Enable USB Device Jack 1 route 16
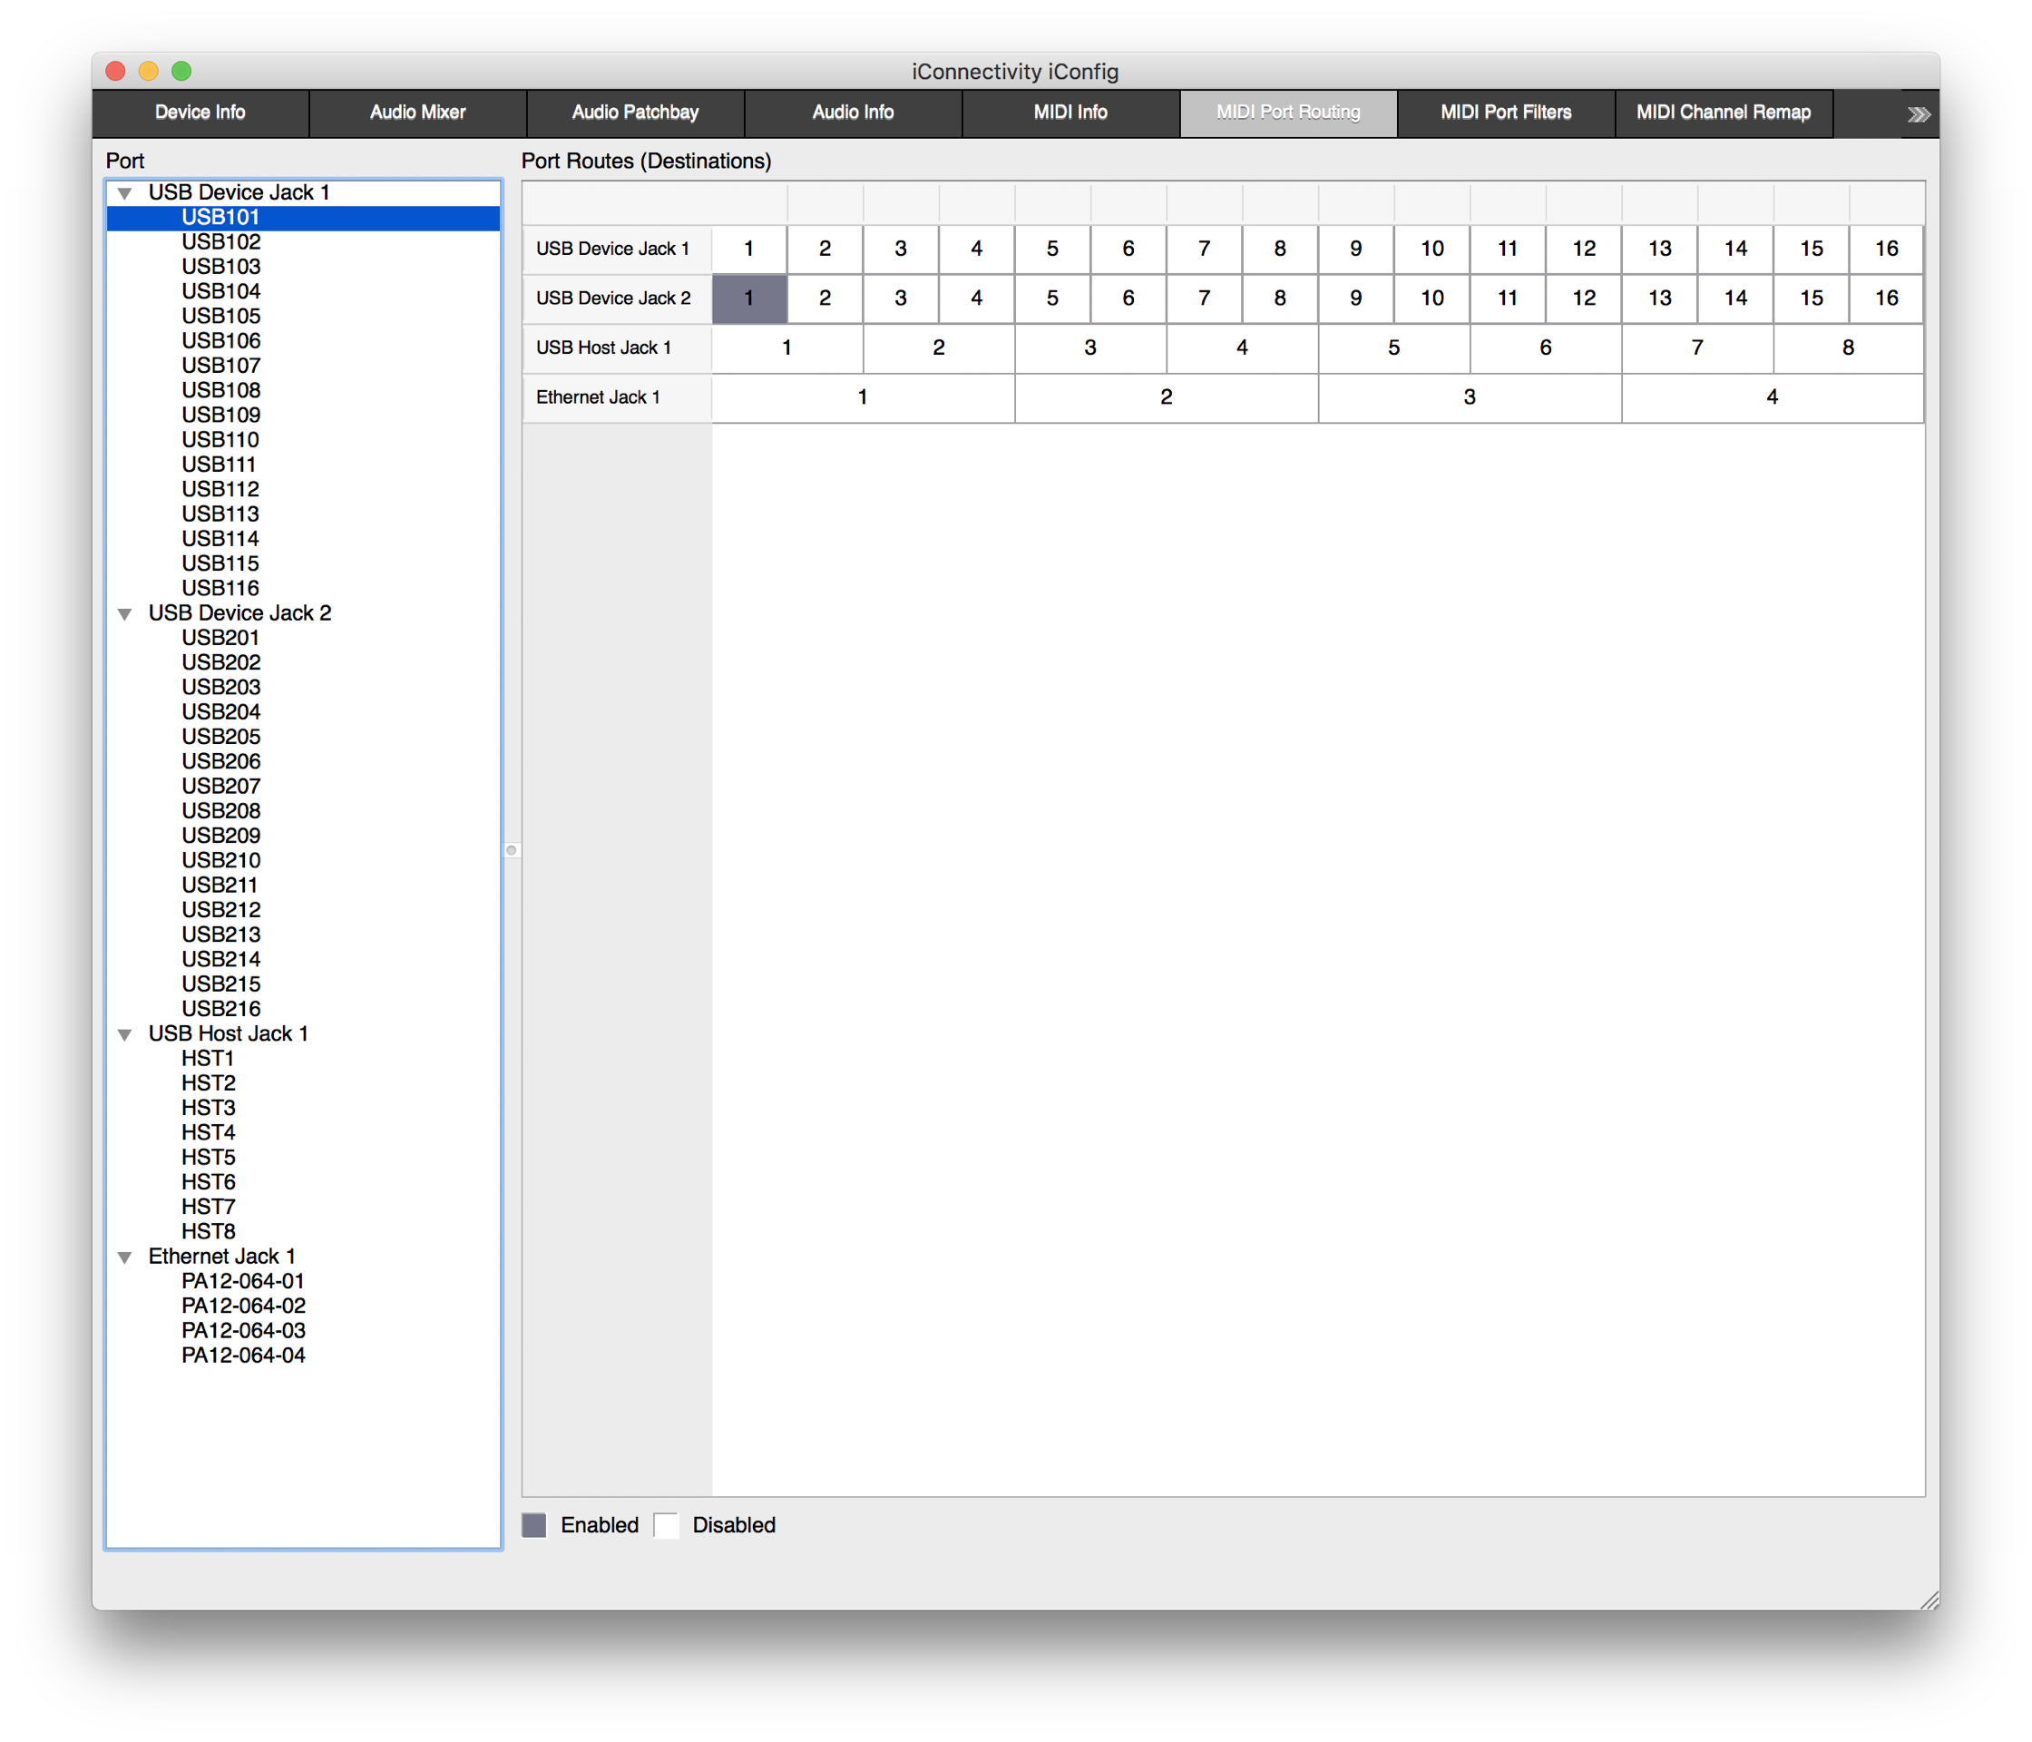This screenshot has height=1742, width=2032. click(x=1886, y=250)
